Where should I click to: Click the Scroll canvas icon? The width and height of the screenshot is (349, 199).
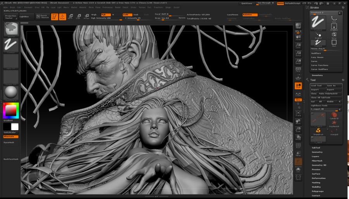tap(298, 37)
